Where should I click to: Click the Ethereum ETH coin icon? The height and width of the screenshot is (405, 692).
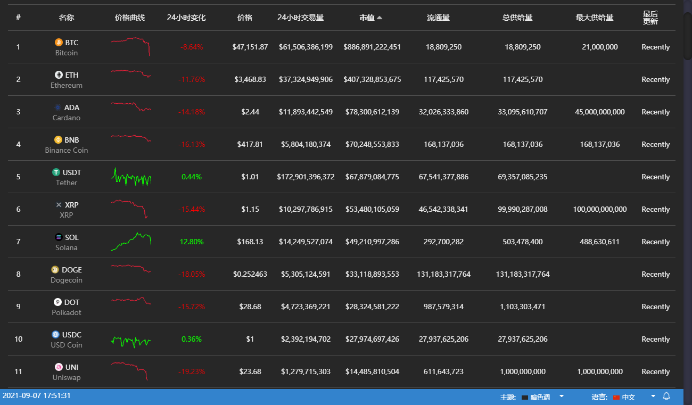[59, 75]
